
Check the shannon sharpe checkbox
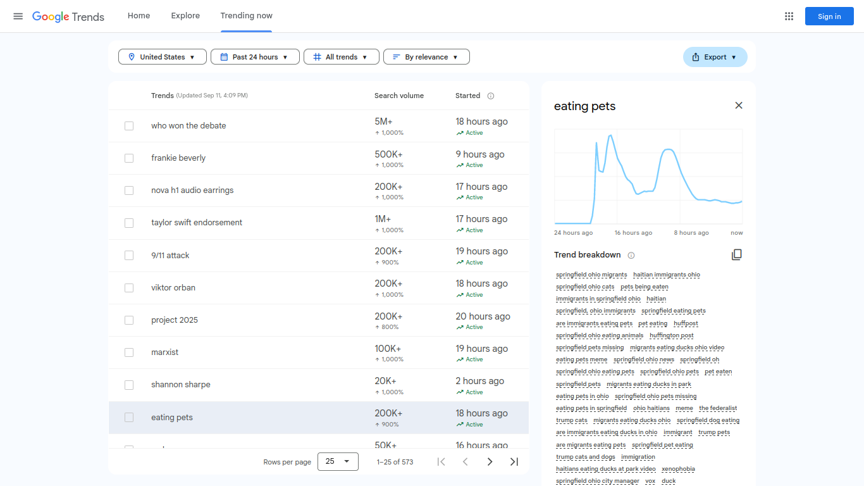click(129, 385)
